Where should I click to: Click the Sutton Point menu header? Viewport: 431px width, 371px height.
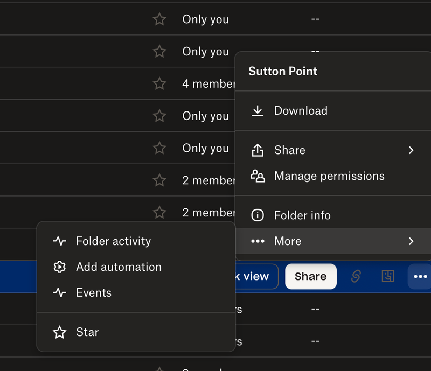283,71
